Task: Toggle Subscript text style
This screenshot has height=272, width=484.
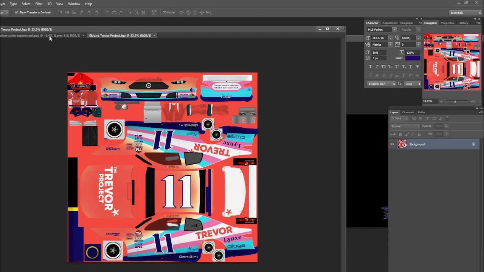Action: pos(404,66)
